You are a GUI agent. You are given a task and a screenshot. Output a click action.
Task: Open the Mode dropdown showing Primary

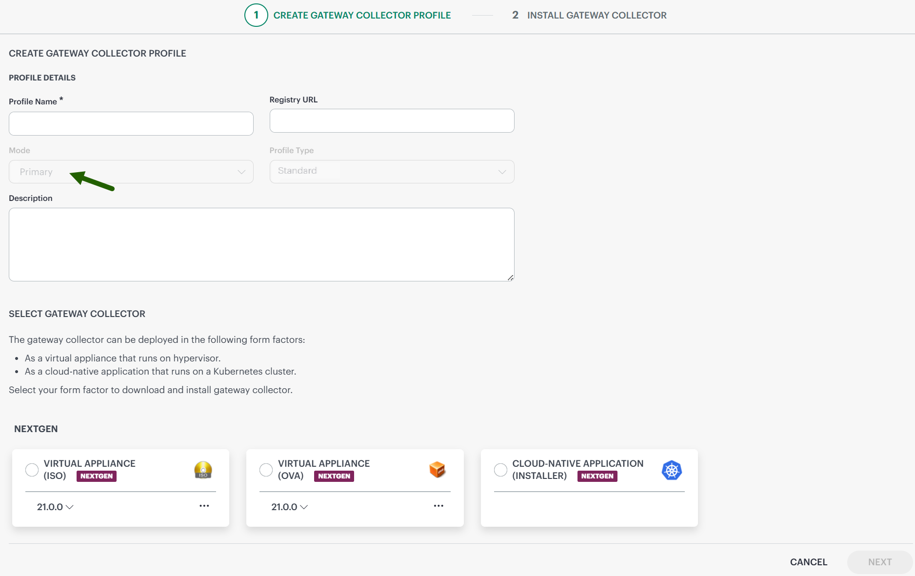tap(131, 172)
